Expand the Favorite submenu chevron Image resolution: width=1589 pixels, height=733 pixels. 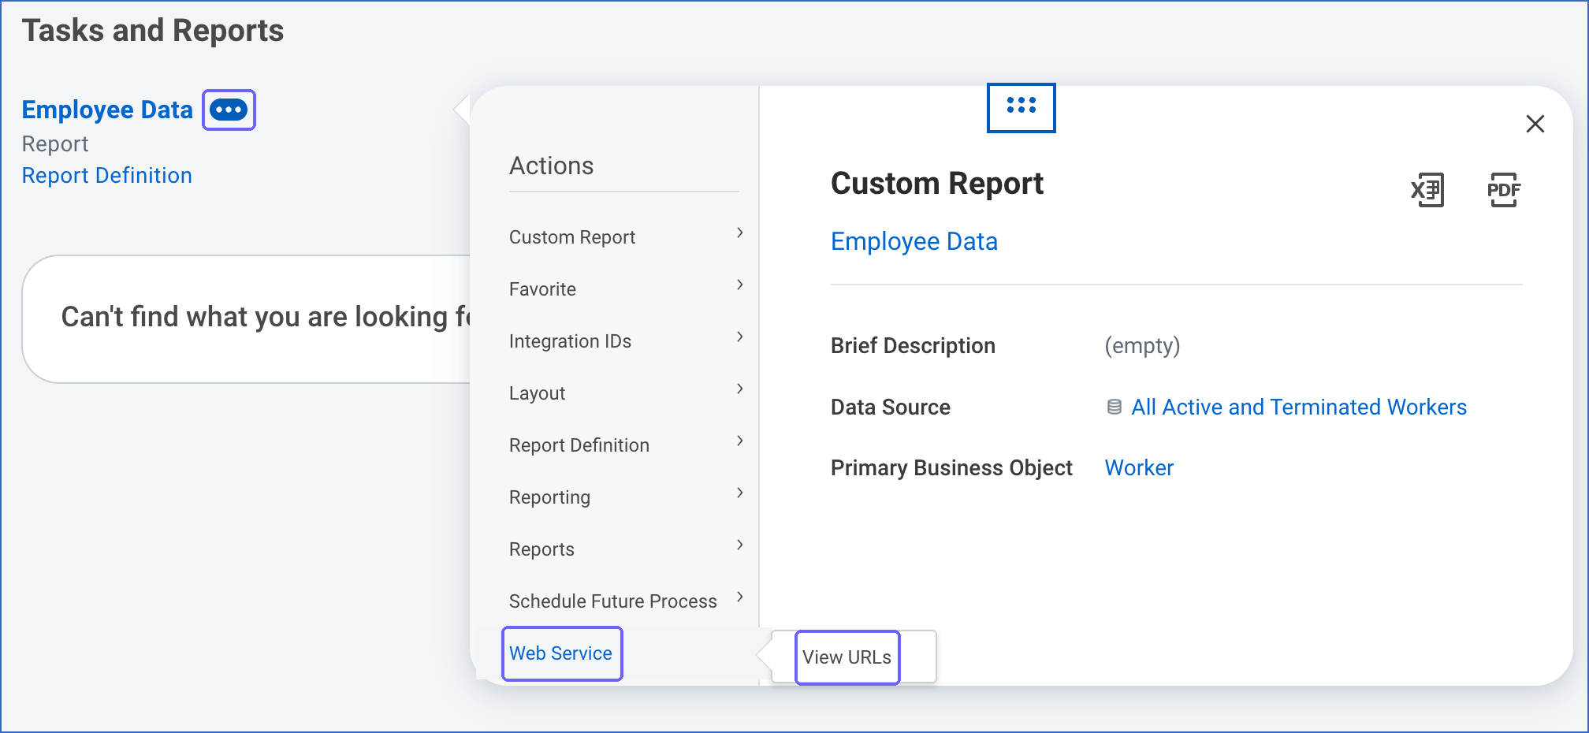[x=739, y=285]
